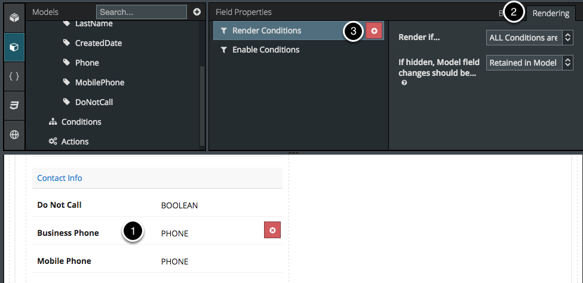Remove the Business Phone field with red X
Viewport: 583px width, 283px height.
click(272, 230)
